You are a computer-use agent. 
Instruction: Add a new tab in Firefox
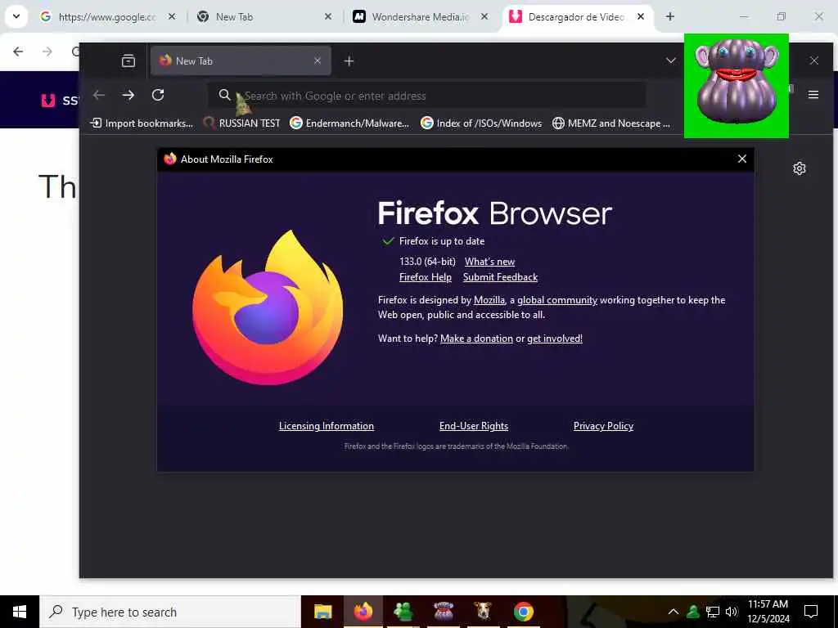click(349, 61)
